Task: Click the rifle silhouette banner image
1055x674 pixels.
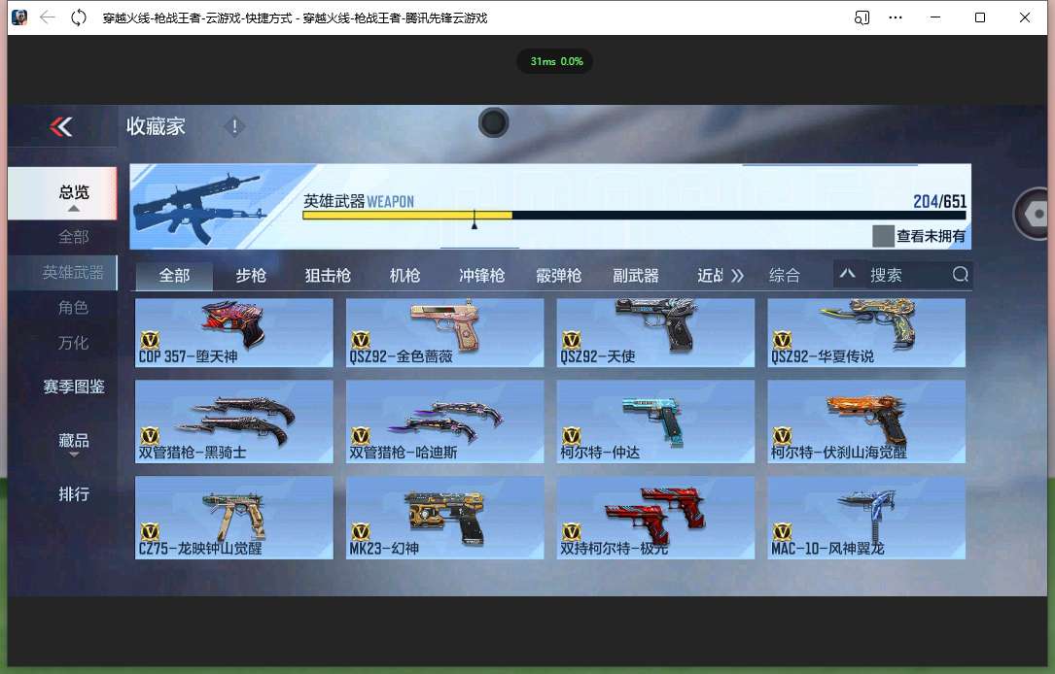Action: click(202, 207)
